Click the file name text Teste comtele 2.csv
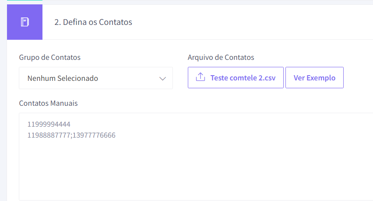Image resolution: width=373 pixels, height=201 pixels. point(243,78)
